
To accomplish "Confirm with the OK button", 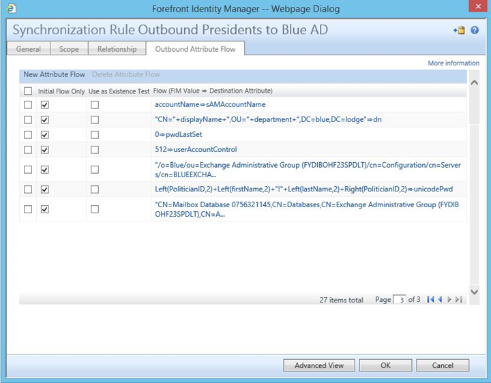I will point(385,365).
